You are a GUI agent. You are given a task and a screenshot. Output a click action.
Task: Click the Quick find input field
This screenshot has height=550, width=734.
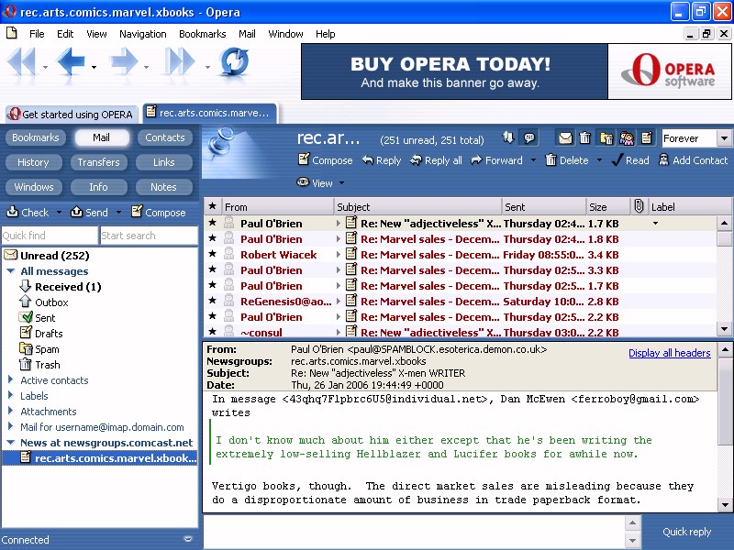point(50,236)
